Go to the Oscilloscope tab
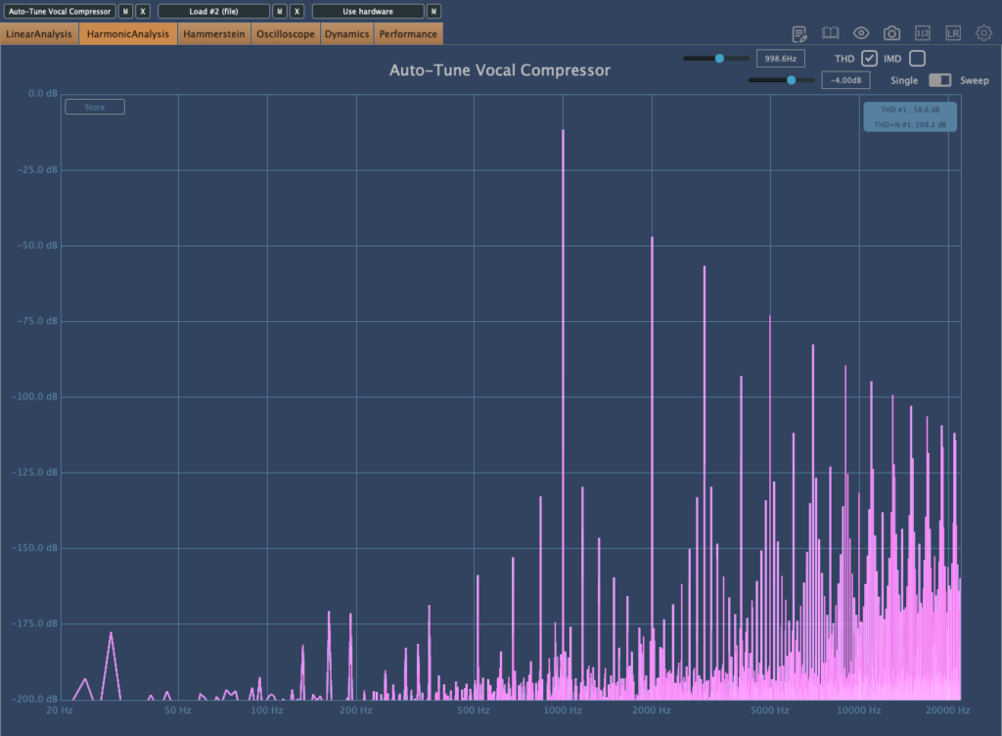The image size is (1002, 736). [286, 34]
